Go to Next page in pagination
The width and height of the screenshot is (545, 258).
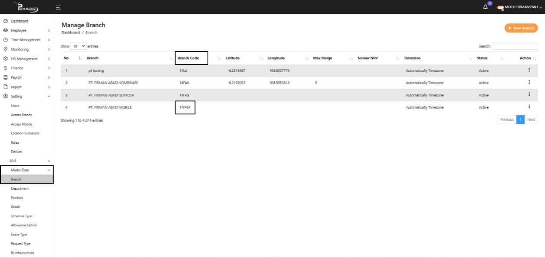(x=531, y=119)
